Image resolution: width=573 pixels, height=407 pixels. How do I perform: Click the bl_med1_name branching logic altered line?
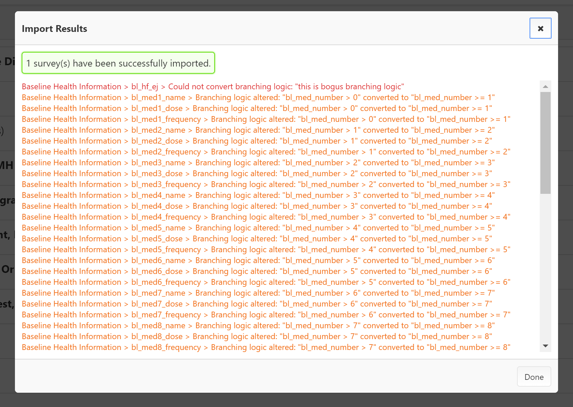coord(258,98)
